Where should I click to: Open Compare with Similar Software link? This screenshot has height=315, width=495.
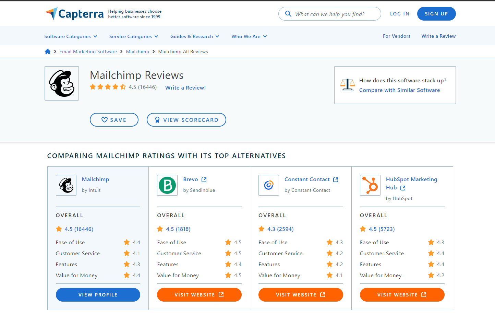tap(399, 90)
